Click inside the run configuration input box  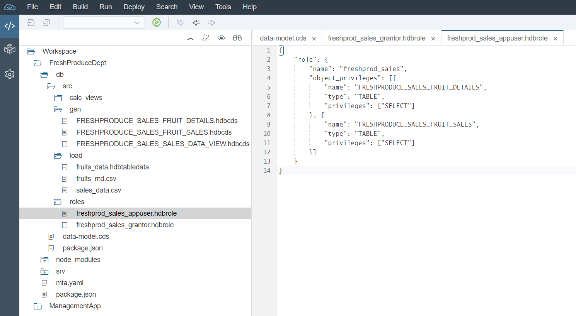99,22
